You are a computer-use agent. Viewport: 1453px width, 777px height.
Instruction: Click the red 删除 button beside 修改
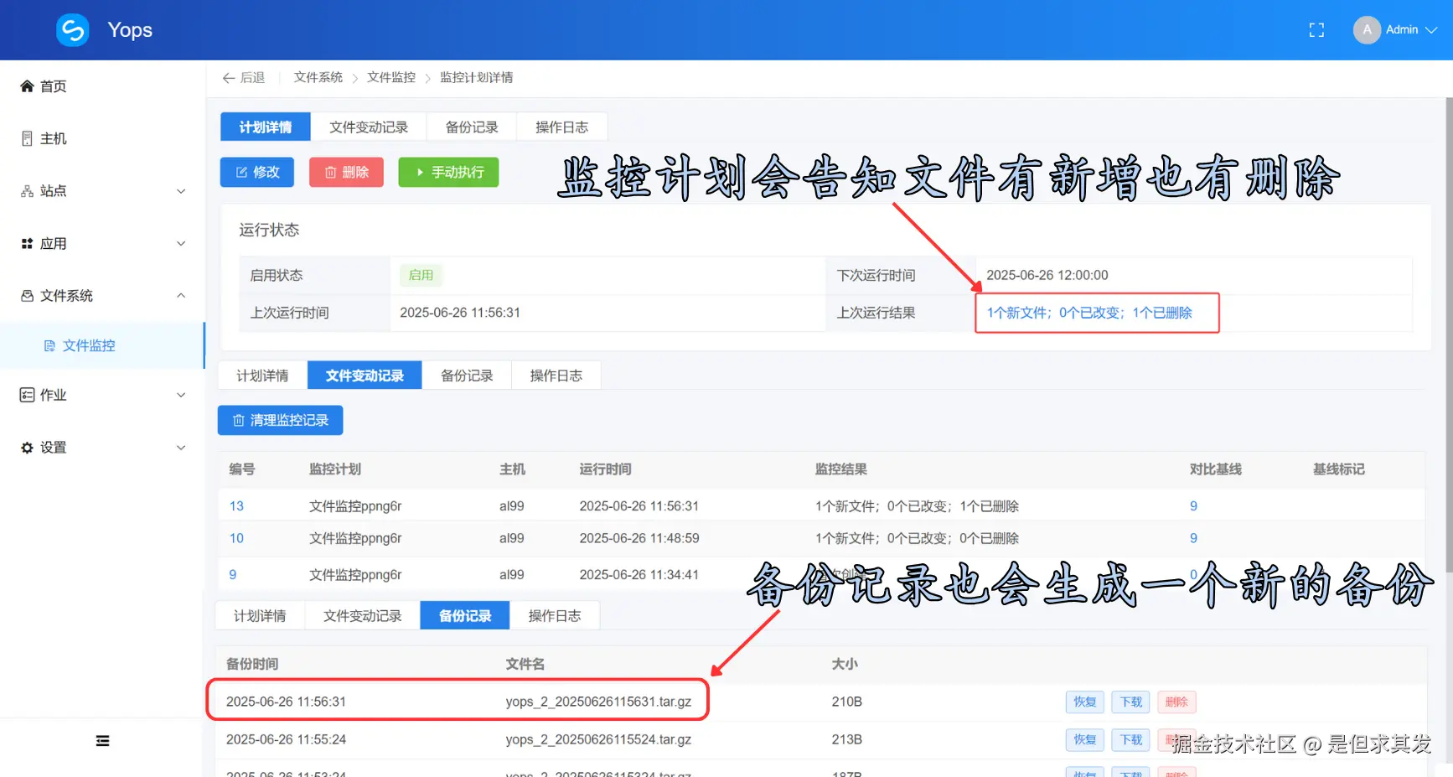tap(346, 172)
